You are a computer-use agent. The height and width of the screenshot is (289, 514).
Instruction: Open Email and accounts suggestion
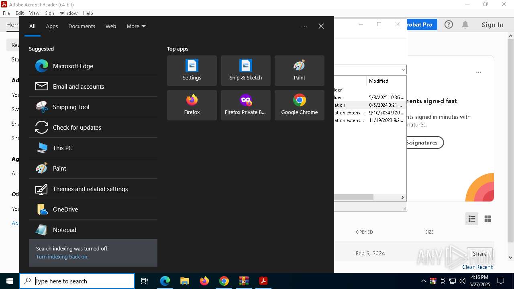pos(93,87)
